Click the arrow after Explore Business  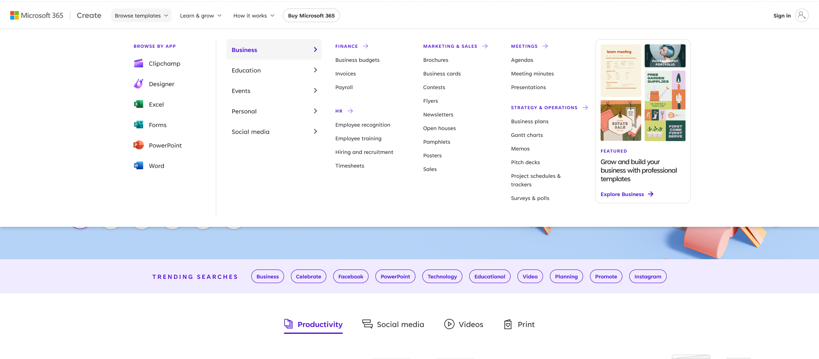tap(651, 194)
